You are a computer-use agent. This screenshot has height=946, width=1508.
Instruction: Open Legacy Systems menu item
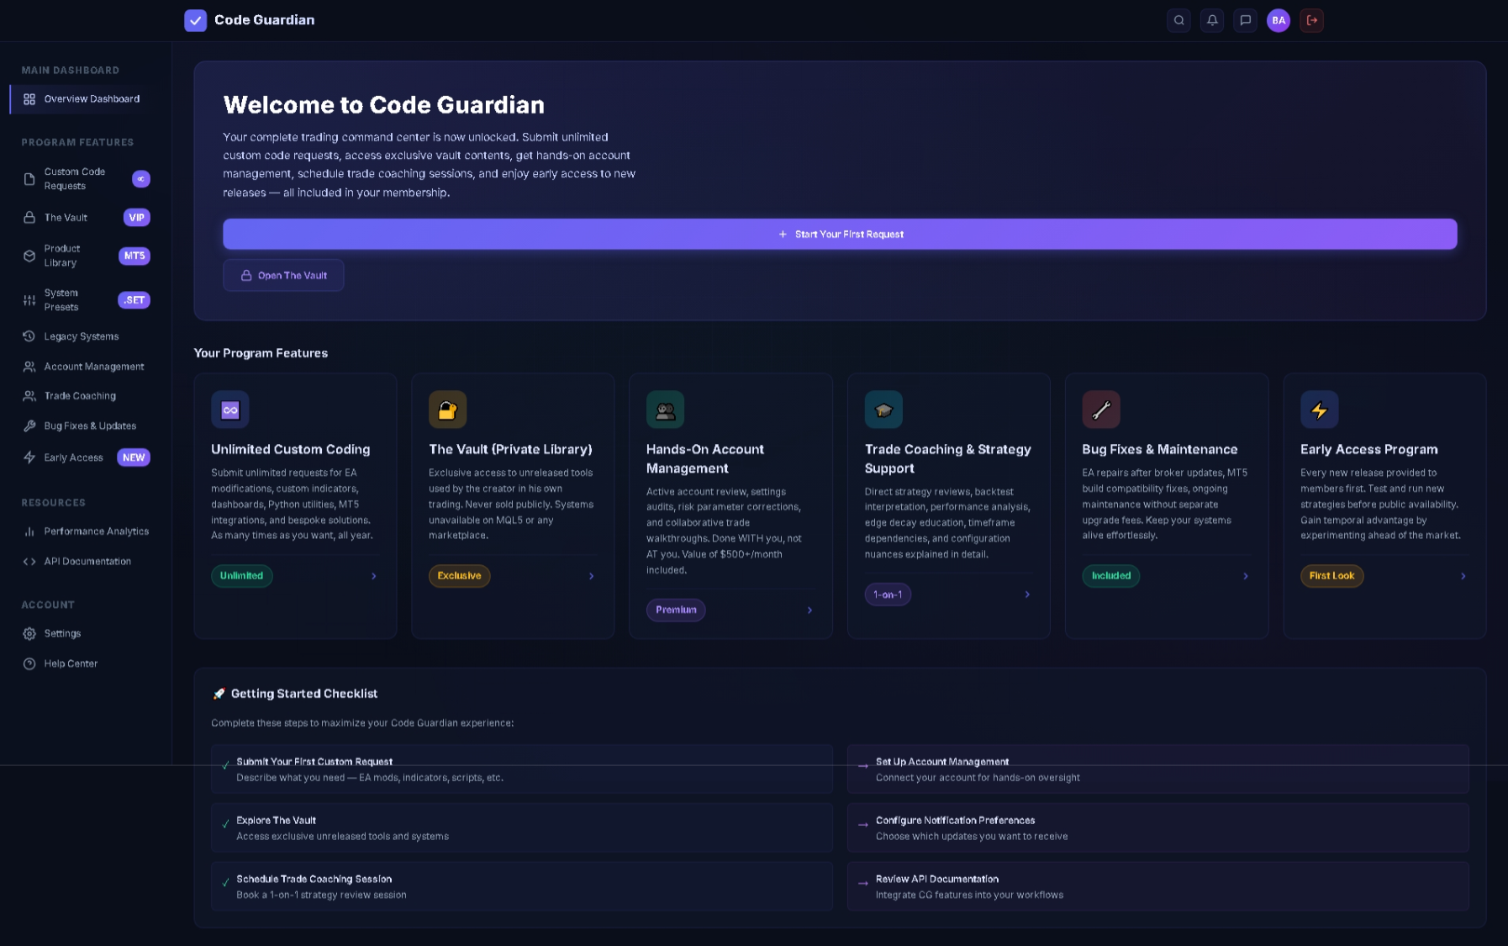click(86, 336)
